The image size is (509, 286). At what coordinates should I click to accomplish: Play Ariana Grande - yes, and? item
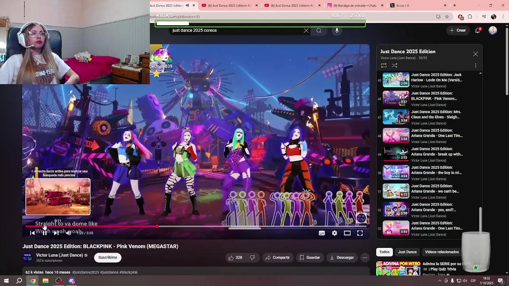point(427,210)
